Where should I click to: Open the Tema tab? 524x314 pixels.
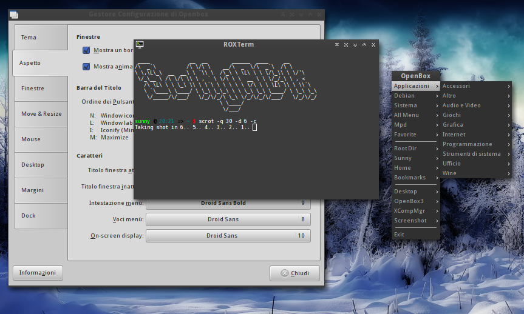click(41, 38)
